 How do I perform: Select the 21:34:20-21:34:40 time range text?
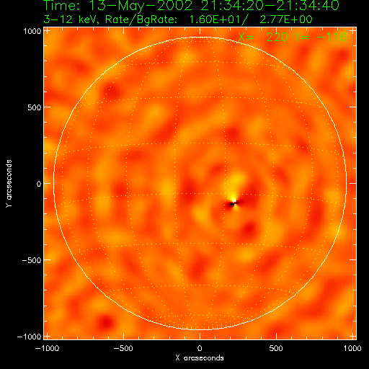point(270,5)
